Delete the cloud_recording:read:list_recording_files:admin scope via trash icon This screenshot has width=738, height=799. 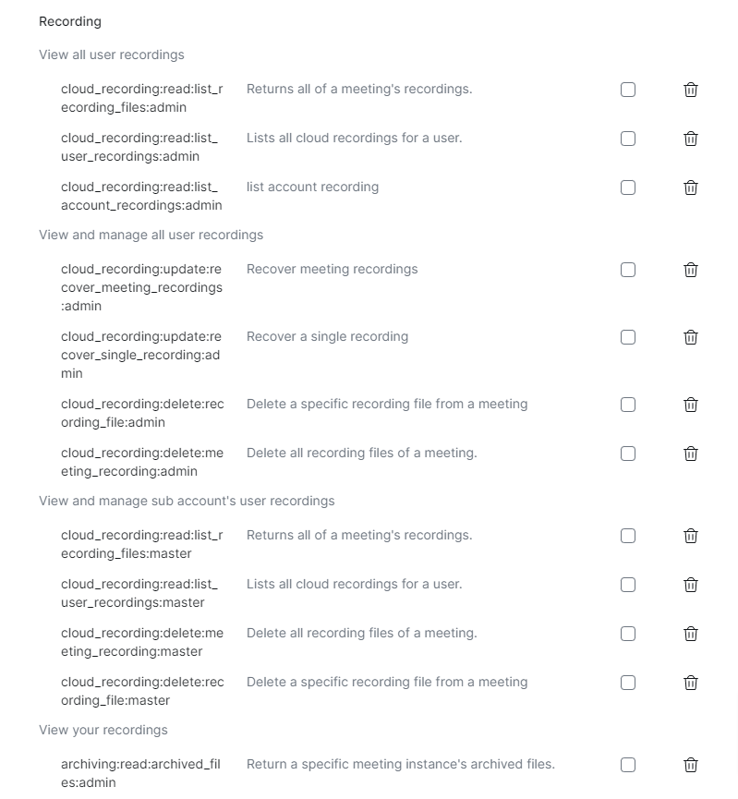690,90
